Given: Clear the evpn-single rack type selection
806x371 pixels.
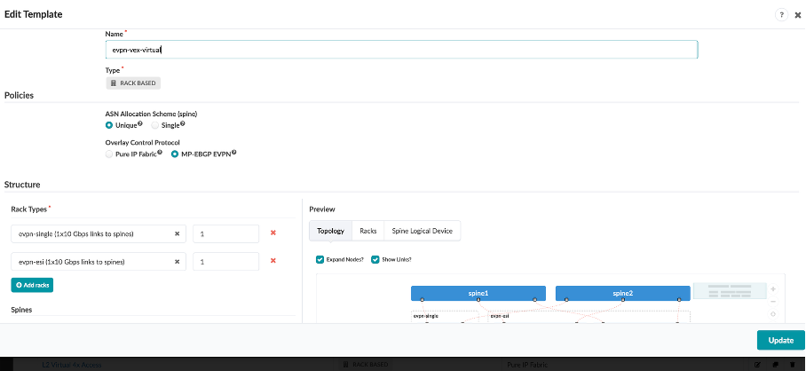Looking at the screenshot, I should click(177, 234).
